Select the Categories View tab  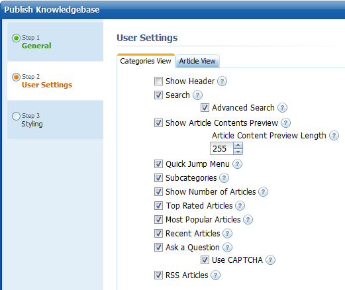[146, 61]
